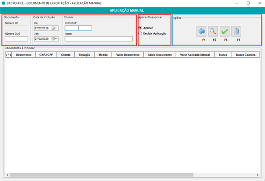
Task: Click the magnifying glass search F5 icon
Action: coord(213,31)
